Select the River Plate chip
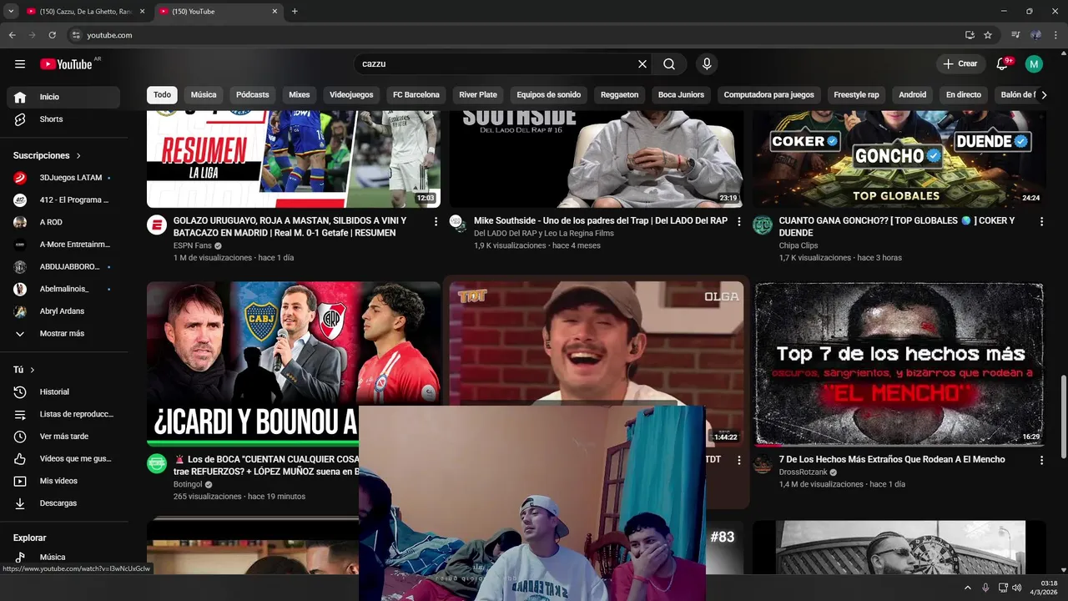The width and height of the screenshot is (1068, 601). tap(478, 95)
